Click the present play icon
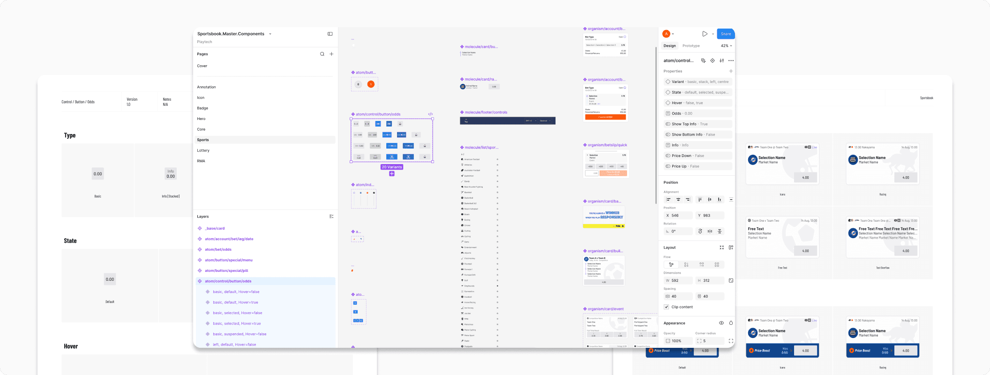The height and width of the screenshot is (375, 990). pos(705,34)
